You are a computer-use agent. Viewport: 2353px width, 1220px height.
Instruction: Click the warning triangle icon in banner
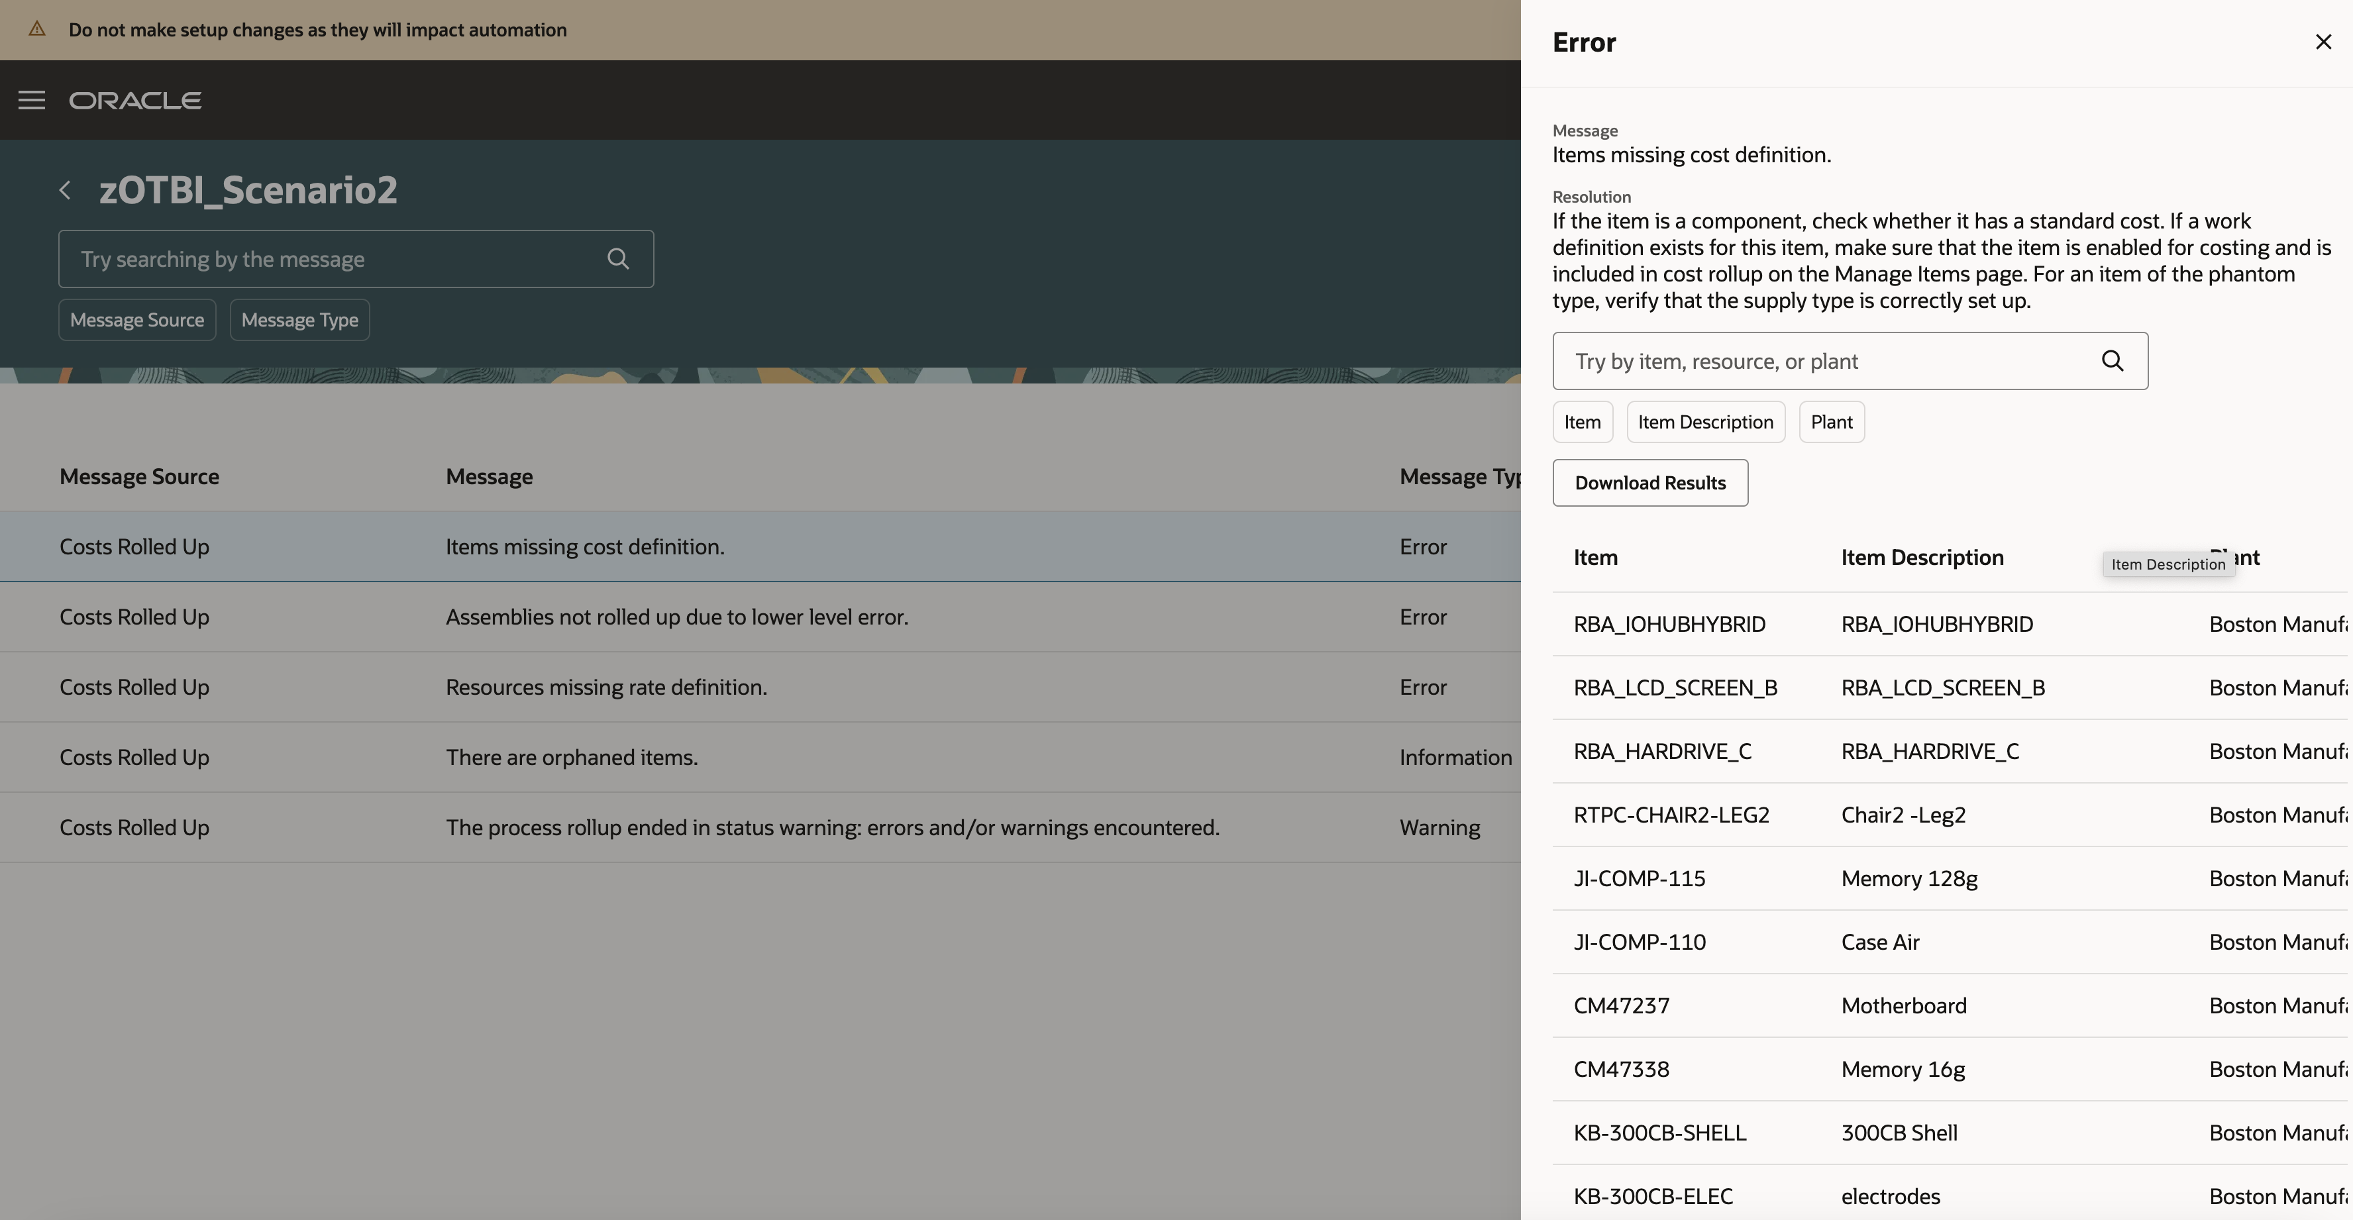pyautogui.click(x=36, y=29)
